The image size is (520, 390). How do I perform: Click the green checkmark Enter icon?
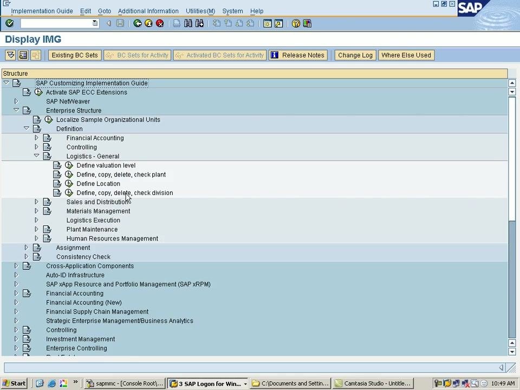point(10,23)
